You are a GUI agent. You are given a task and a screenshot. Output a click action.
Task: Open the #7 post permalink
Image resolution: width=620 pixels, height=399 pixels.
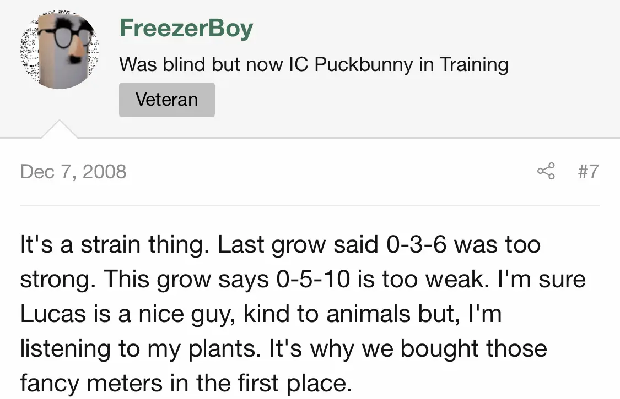click(587, 172)
